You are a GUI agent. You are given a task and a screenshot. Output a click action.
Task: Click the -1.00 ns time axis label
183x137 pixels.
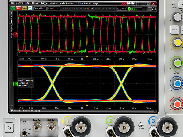(21, 59)
